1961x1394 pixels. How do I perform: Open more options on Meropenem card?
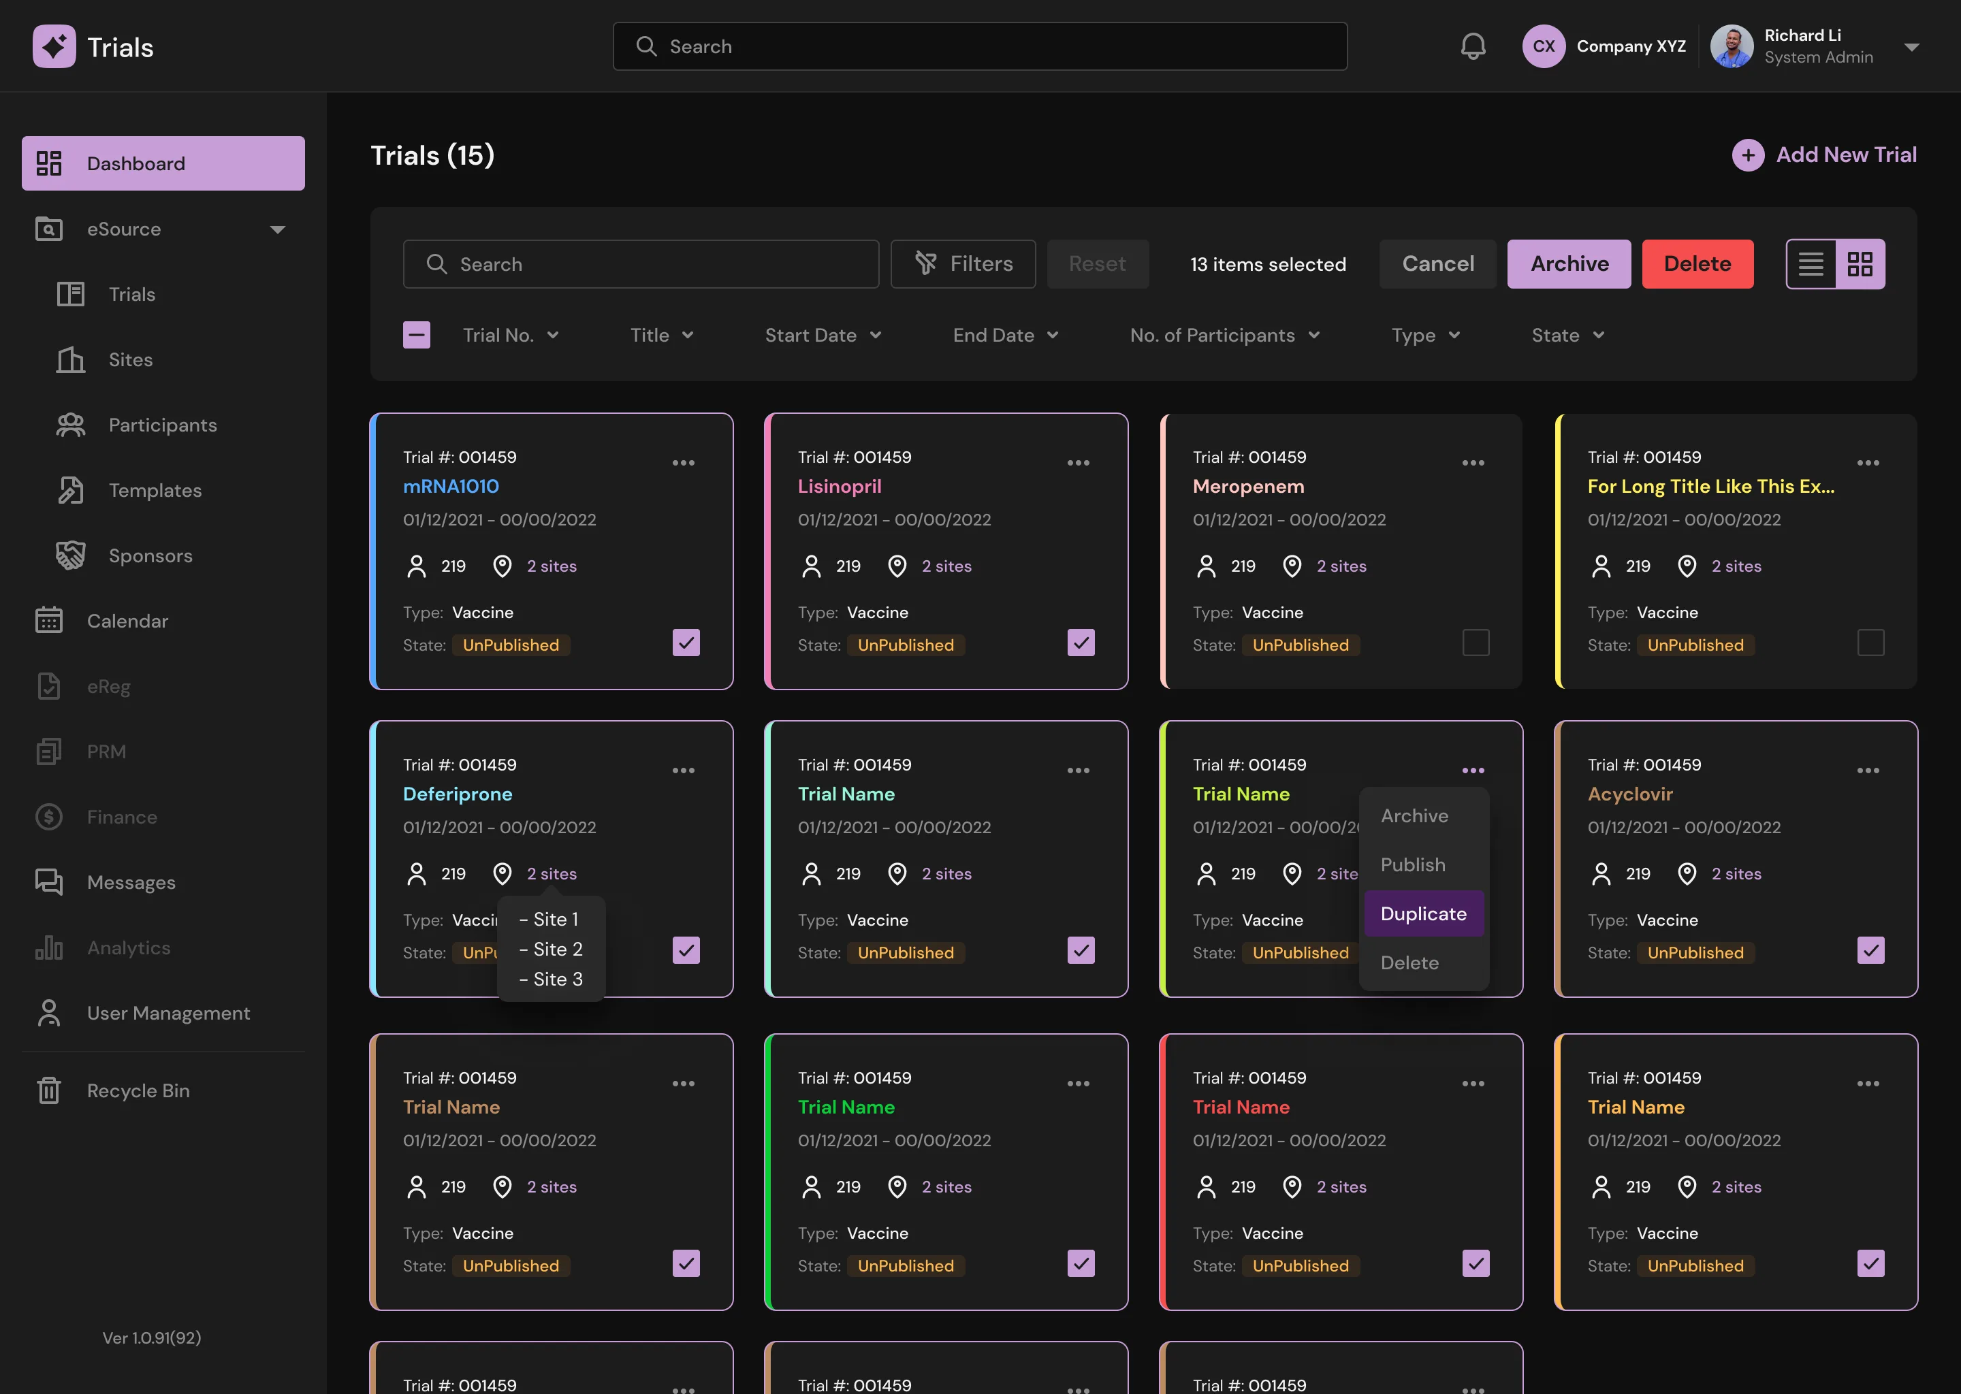(1473, 463)
